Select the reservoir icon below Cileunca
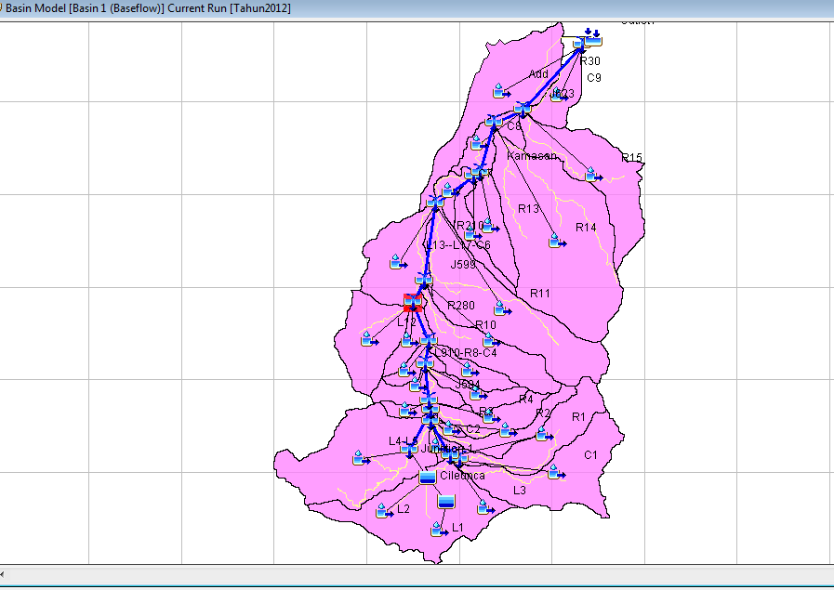The width and height of the screenshot is (834, 590). pyautogui.click(x=447, y=501)
